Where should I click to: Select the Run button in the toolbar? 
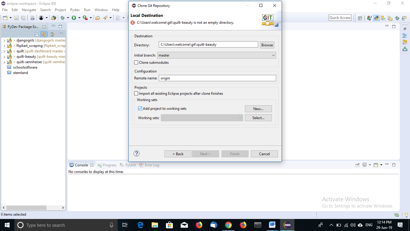tap(74, 18)
